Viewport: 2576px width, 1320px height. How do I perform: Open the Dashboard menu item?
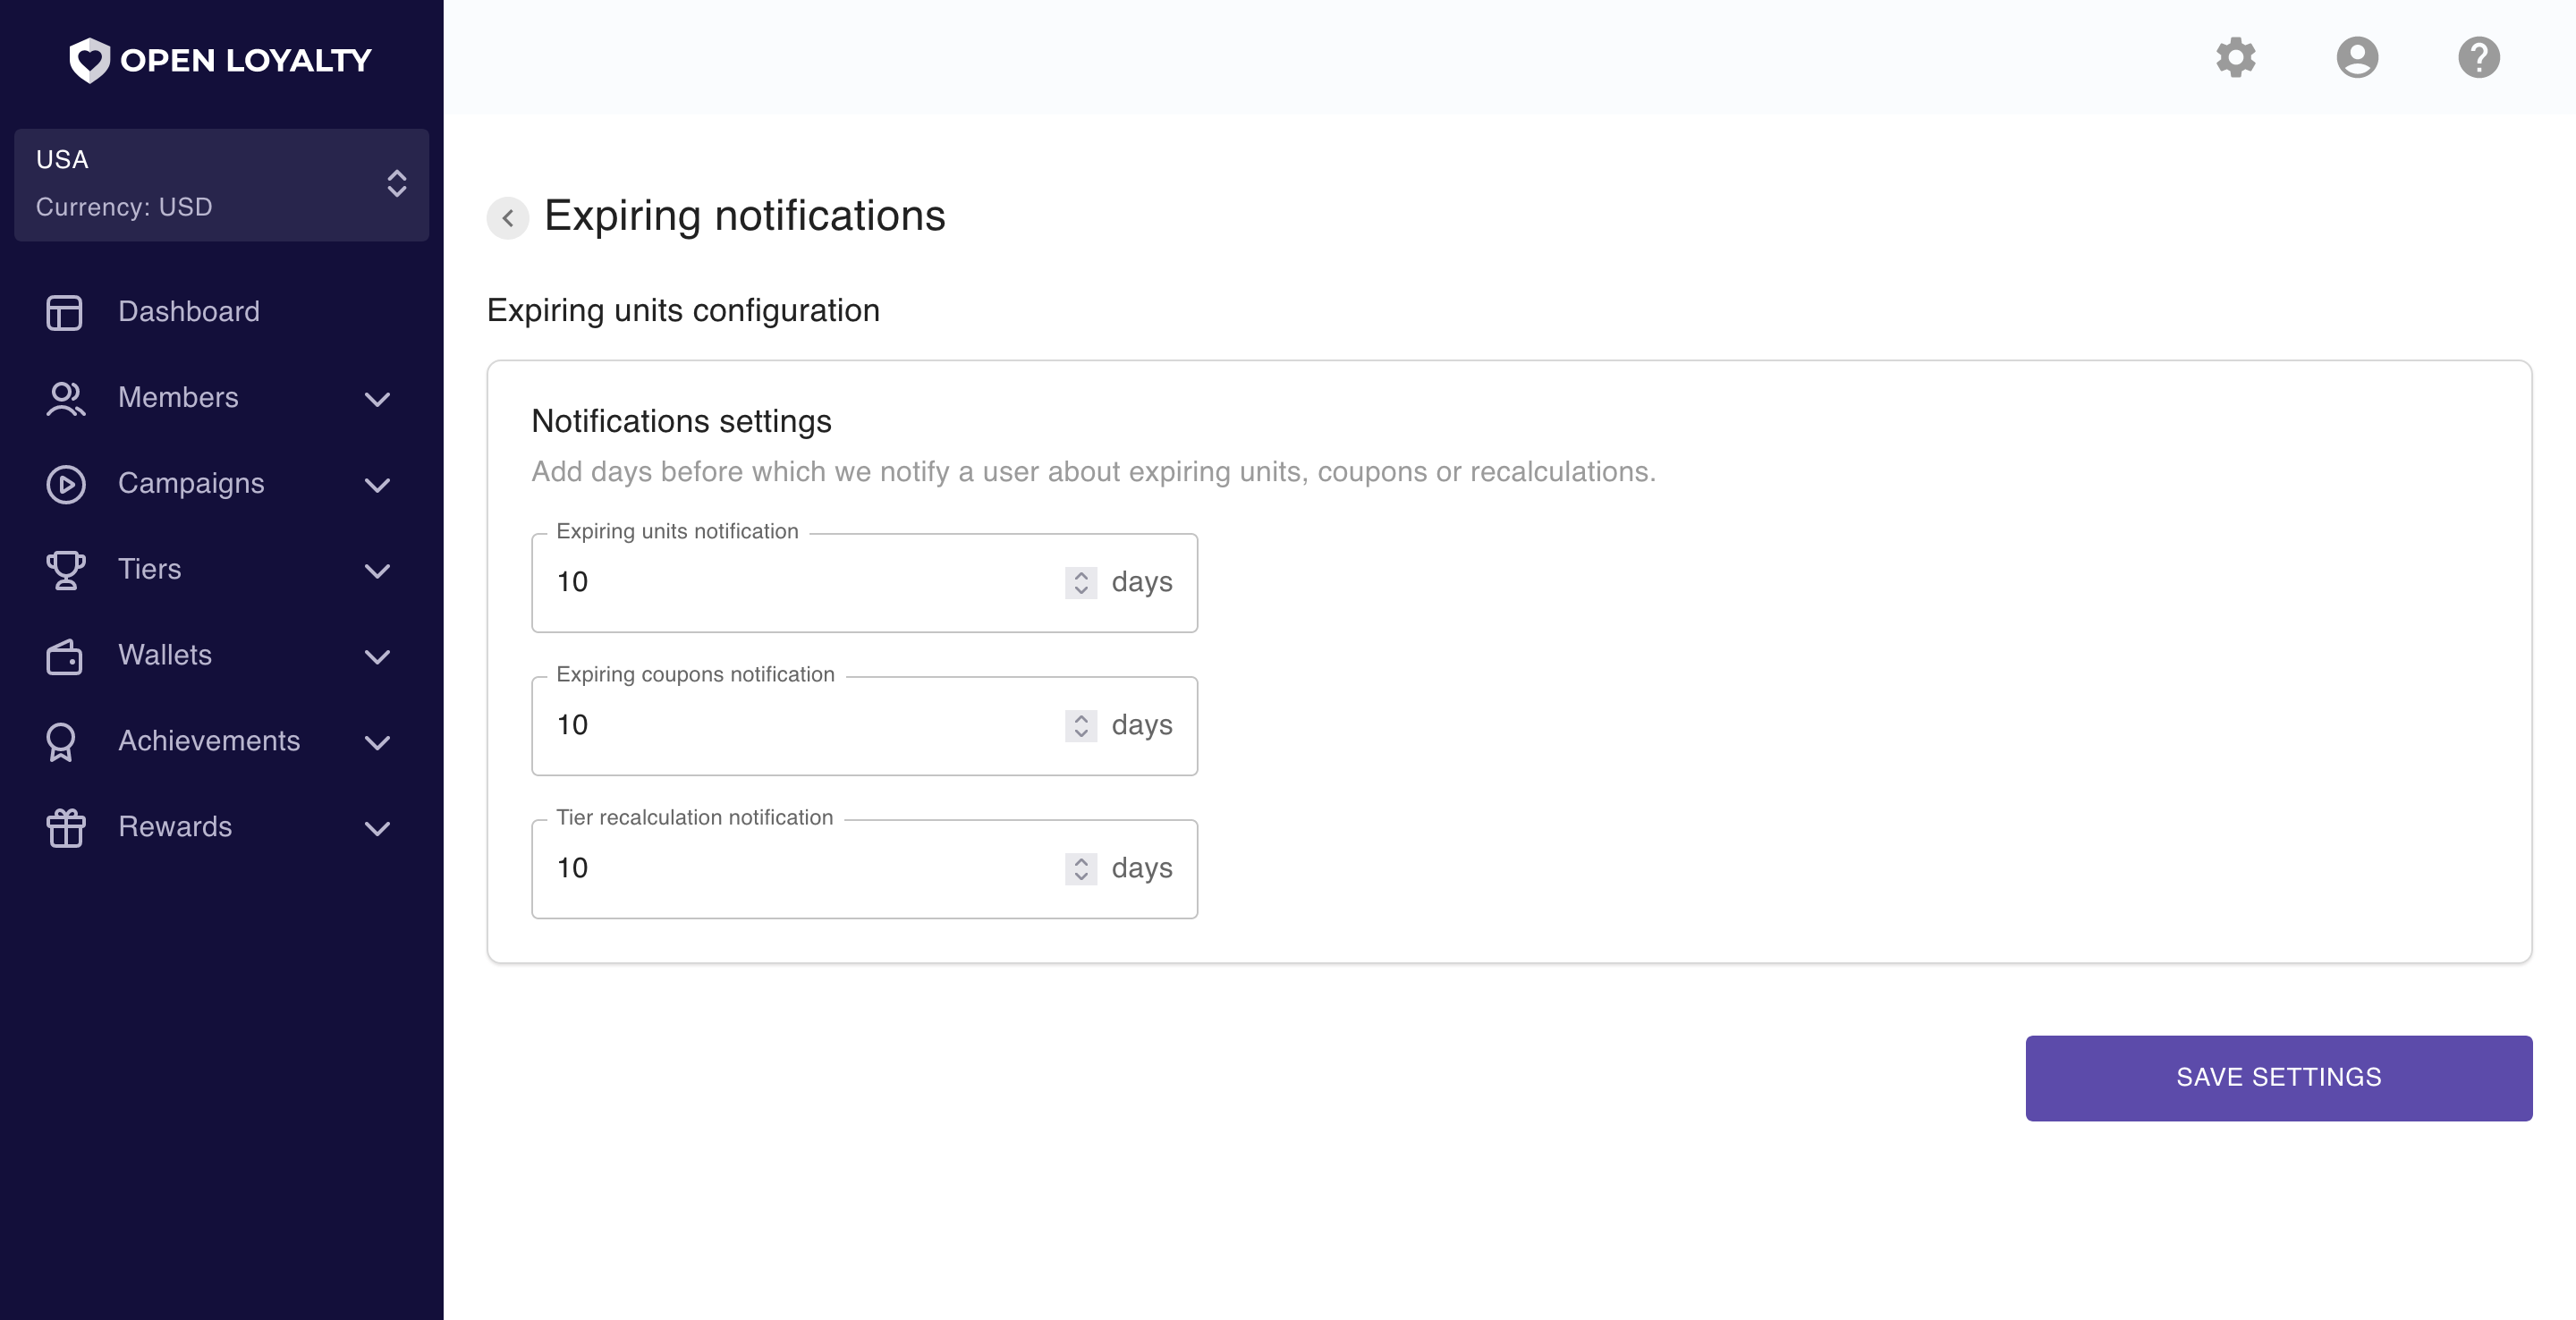221,312
